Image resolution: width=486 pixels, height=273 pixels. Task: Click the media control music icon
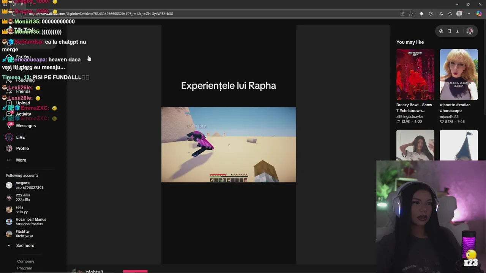[x=441, y=14]
